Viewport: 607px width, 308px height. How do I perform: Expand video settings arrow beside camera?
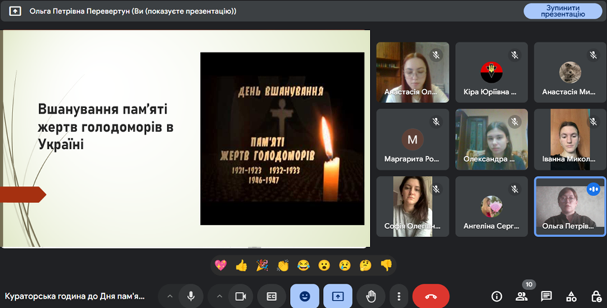(x=219, y=296)
